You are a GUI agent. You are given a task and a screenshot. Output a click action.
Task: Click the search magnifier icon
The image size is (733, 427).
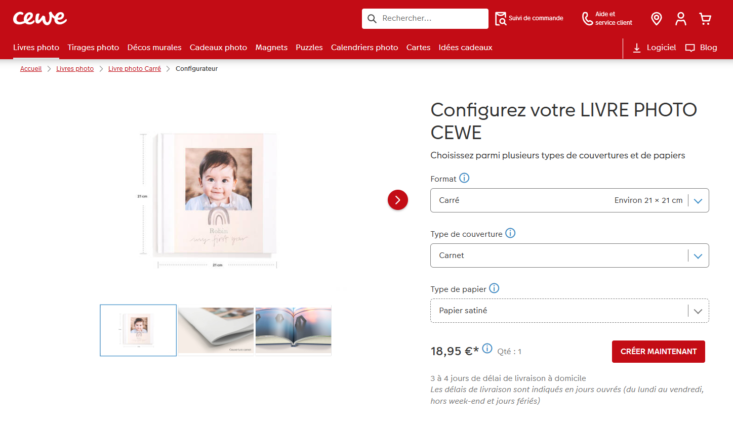click(x=372, y=19)
